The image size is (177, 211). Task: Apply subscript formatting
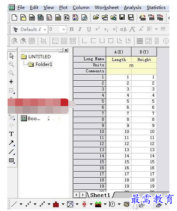tap(106, 30)
